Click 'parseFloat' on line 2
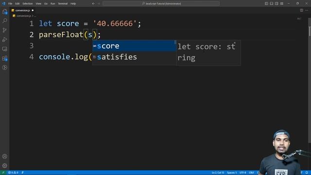311x175 pixels. coord(61,35)
